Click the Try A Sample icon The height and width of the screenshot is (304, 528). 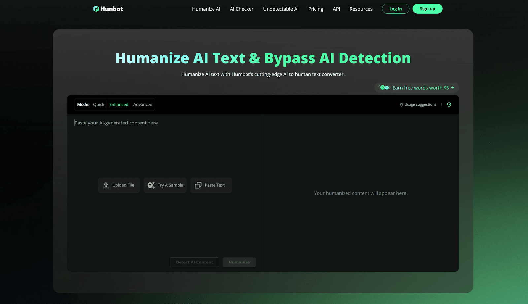pos(151,185)
